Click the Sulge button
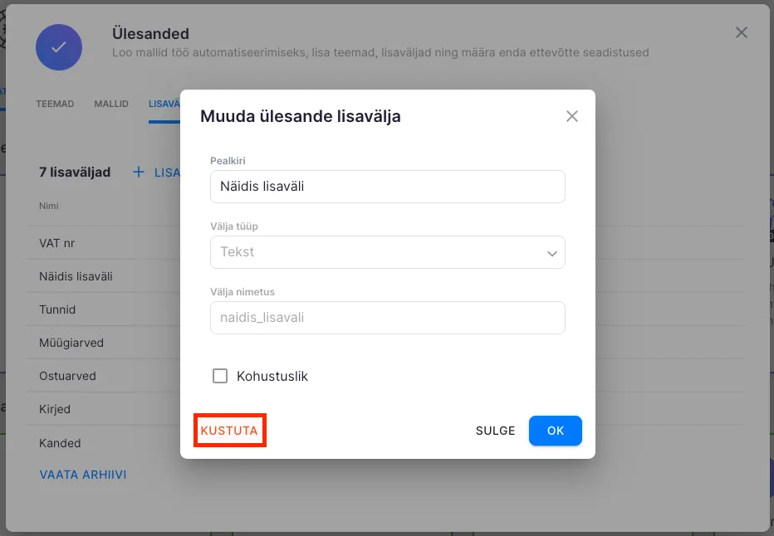Image resolution: width=774 pixels, height=536 pixels. click(495, 431)
